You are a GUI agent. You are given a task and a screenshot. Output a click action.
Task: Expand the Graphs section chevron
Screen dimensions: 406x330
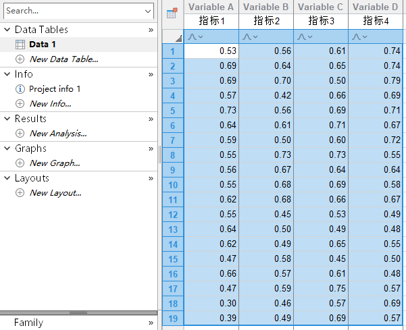151,149
